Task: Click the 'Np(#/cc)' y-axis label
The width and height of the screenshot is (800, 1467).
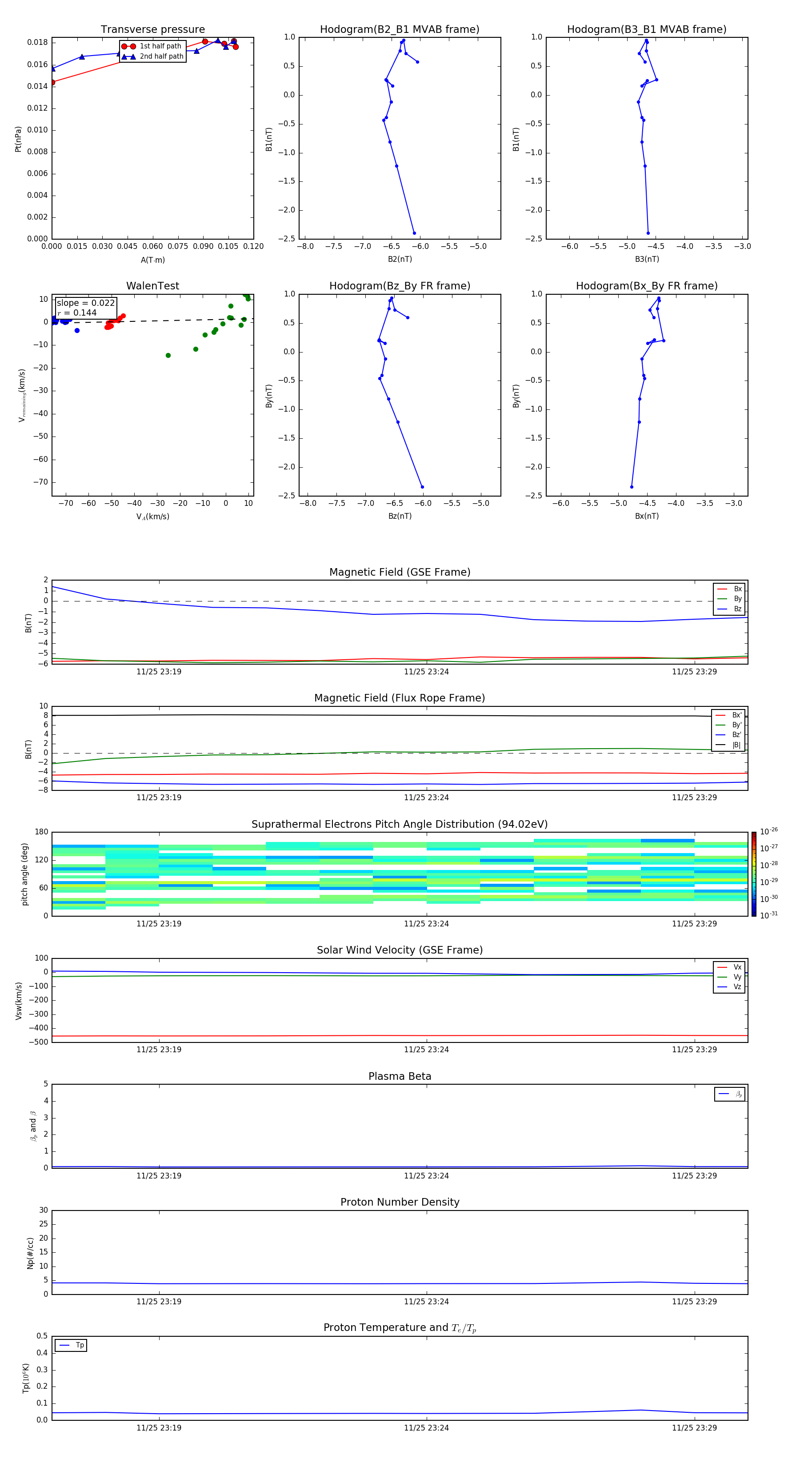Action: [x=30, y=1252]
